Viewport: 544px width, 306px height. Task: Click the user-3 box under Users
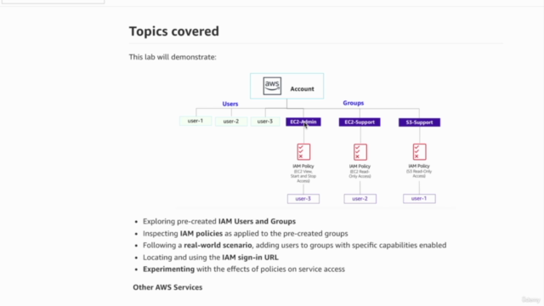click(x=265, y=122)
